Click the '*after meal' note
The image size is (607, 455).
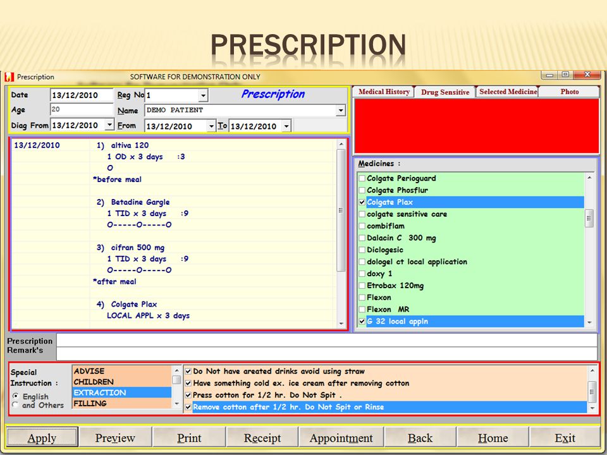pos(114,281)
